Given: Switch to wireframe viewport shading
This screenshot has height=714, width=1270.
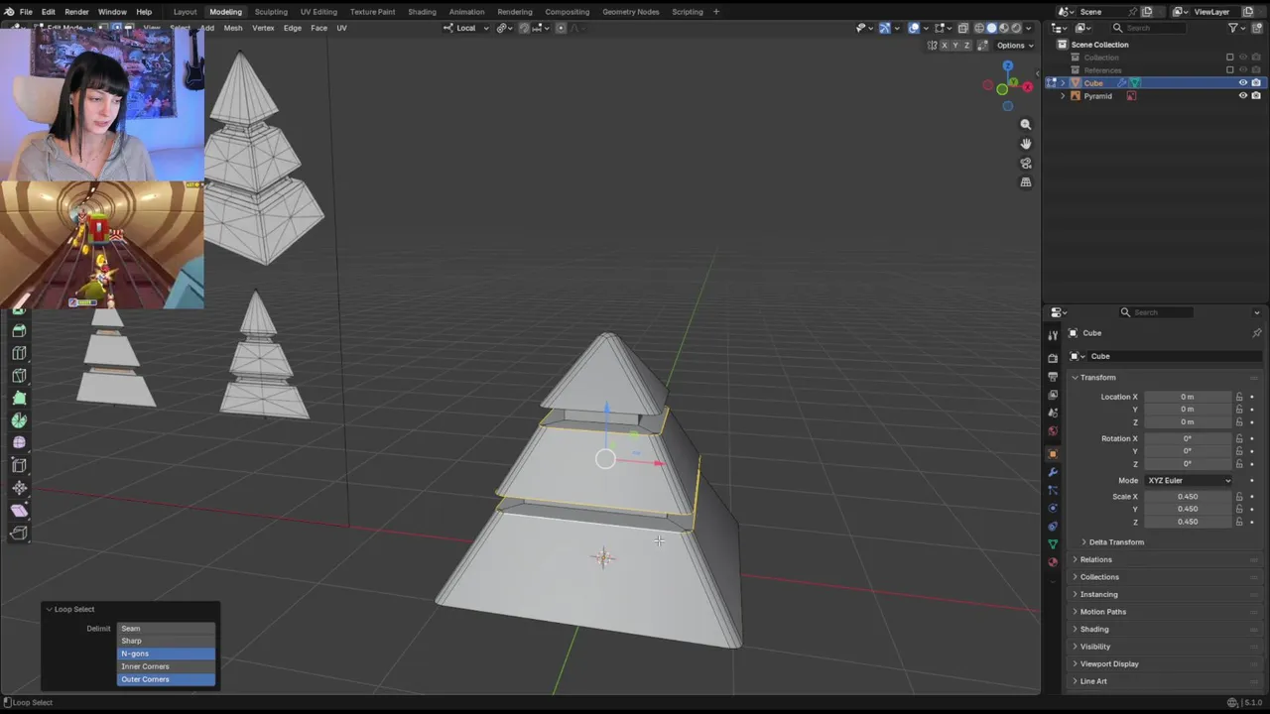Looking at the screenshot, I should (979, 28).
